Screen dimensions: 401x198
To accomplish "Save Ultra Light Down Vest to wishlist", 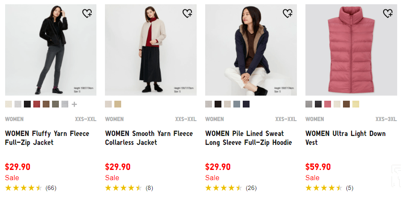I will 388,14.
